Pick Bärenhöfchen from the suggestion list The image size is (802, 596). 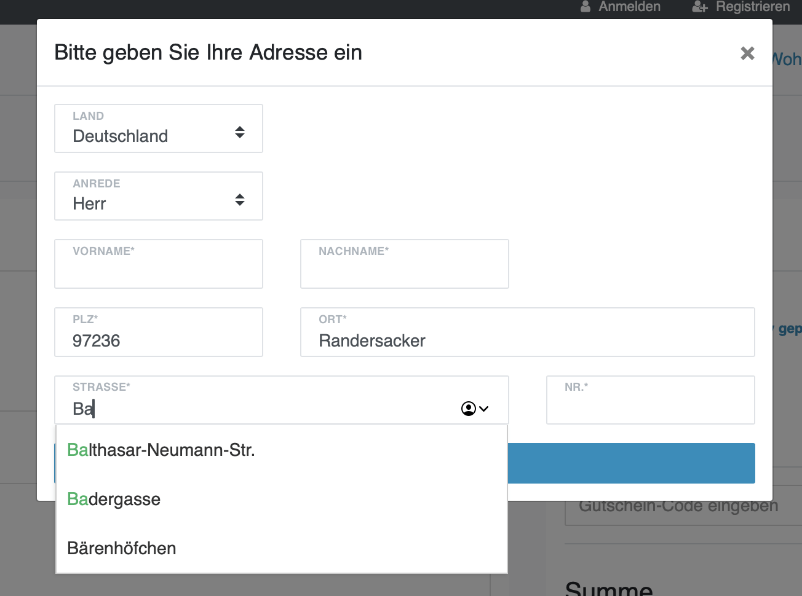click(x=282, y=549)
